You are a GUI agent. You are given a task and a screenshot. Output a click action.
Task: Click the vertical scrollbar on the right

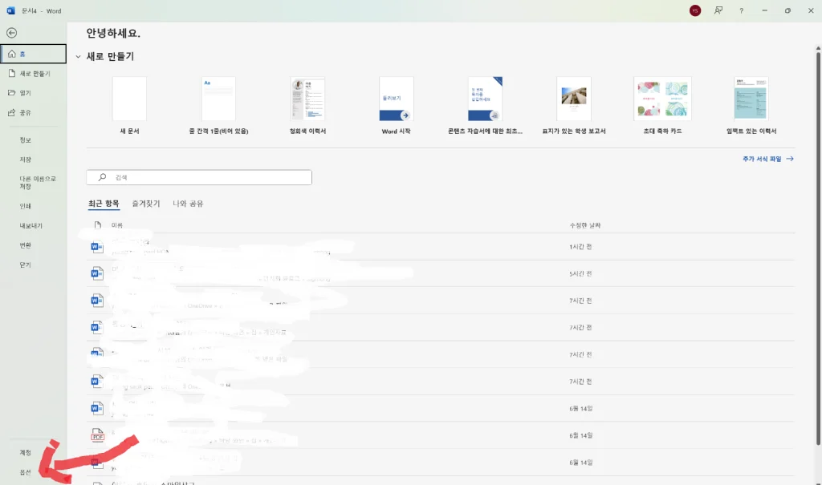click(x=818, y=249)
